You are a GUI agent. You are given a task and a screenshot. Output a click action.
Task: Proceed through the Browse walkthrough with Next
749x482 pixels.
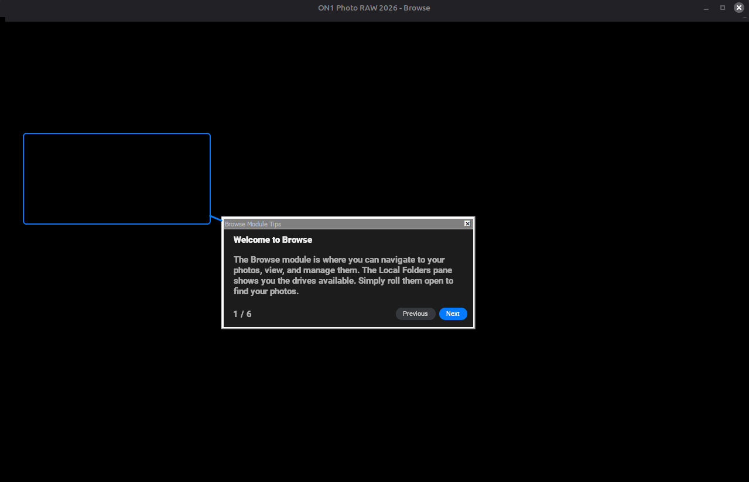click(453, 314)
